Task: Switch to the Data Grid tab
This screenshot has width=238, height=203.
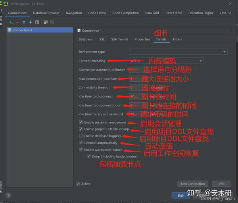Action: click(152, 13)
